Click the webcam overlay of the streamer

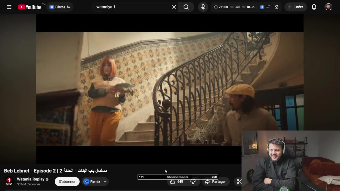point(291,161)
